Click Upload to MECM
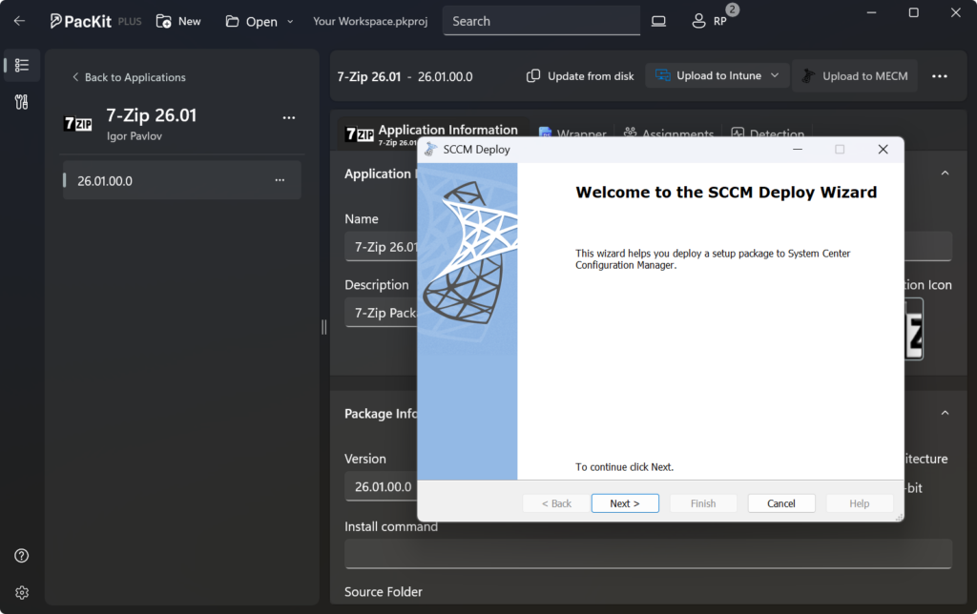The height and width of the screenshot is (614, 977). [x=855, y=76]
